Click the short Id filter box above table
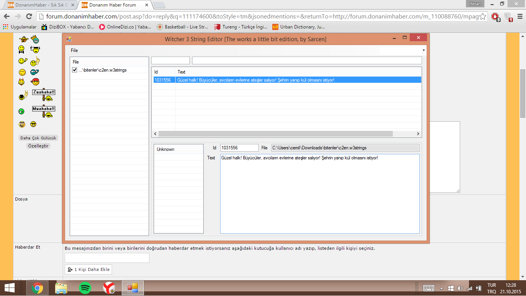 point(171,60)
